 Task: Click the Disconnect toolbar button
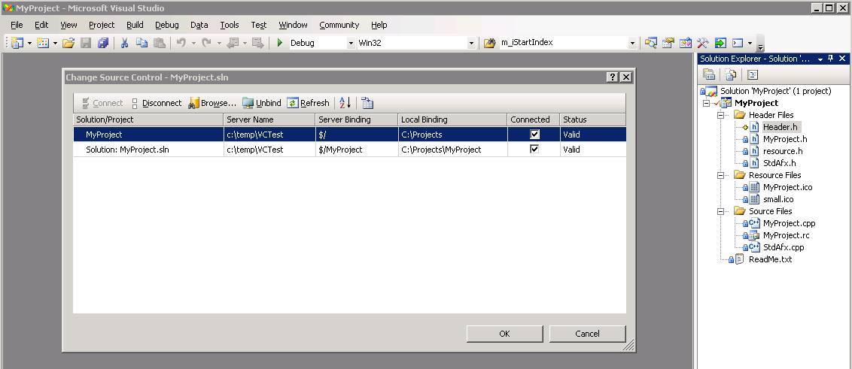(156, 103)
